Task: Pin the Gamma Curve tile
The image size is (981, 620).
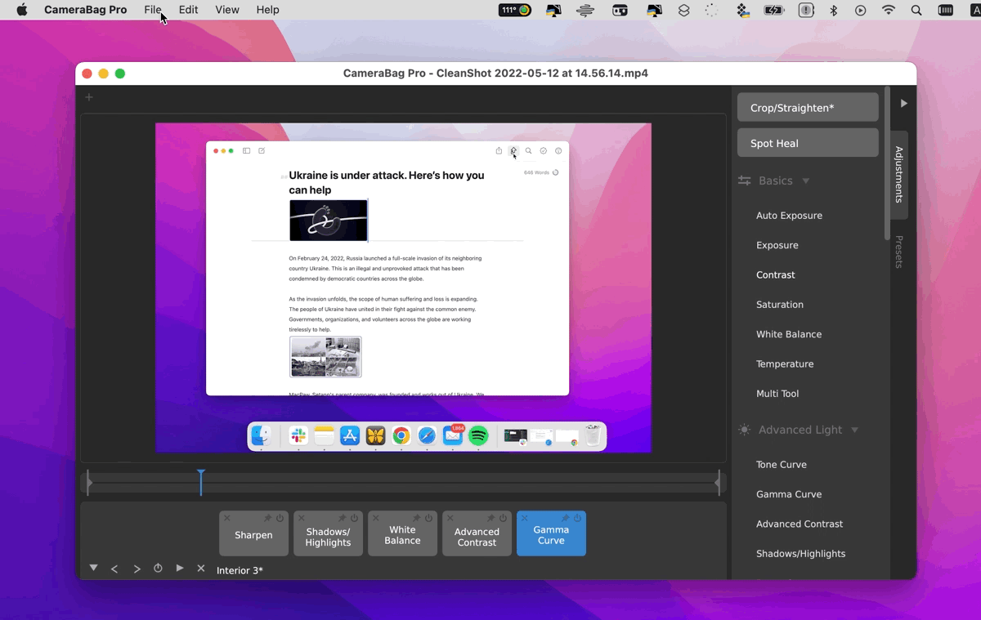Action: point(565,519)
